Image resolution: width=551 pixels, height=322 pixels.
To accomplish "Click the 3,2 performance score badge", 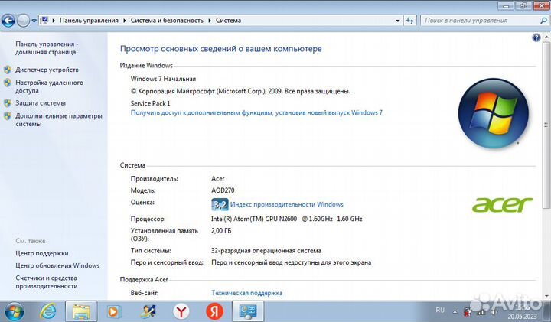I will click(220, 204).
